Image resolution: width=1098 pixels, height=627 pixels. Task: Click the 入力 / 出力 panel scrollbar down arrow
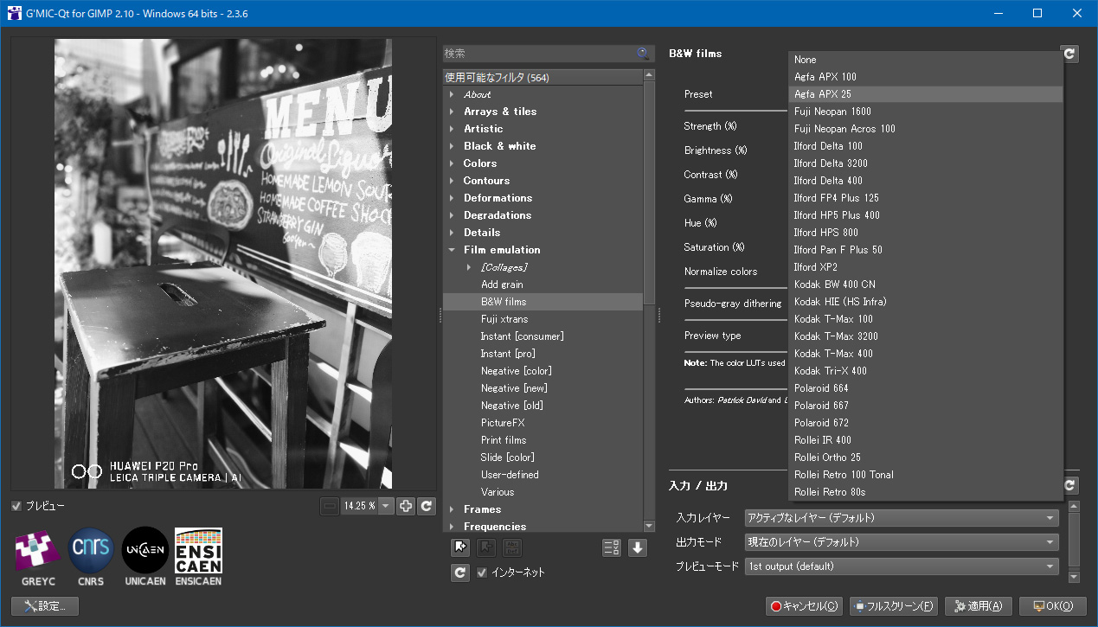[1074, 577]
